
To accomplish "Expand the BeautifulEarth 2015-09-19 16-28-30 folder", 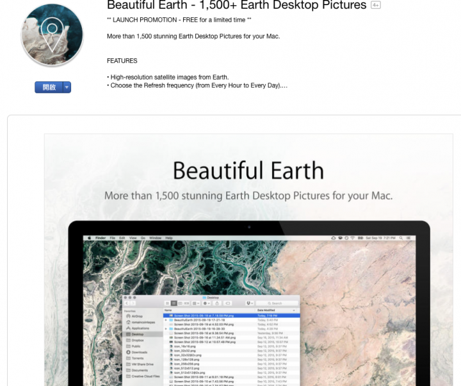I will pos(166,329).
